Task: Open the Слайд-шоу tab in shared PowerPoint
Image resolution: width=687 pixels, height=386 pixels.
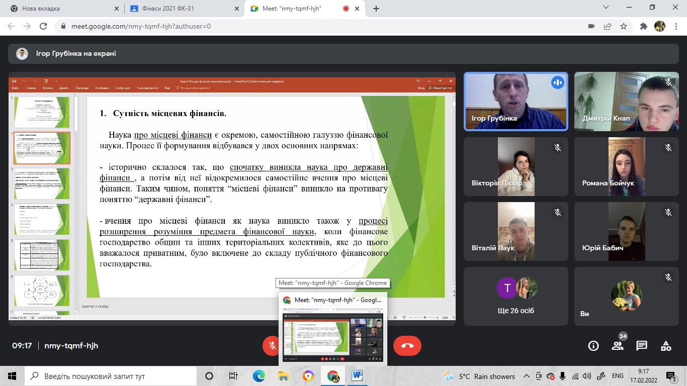Action: pos(123,88)
